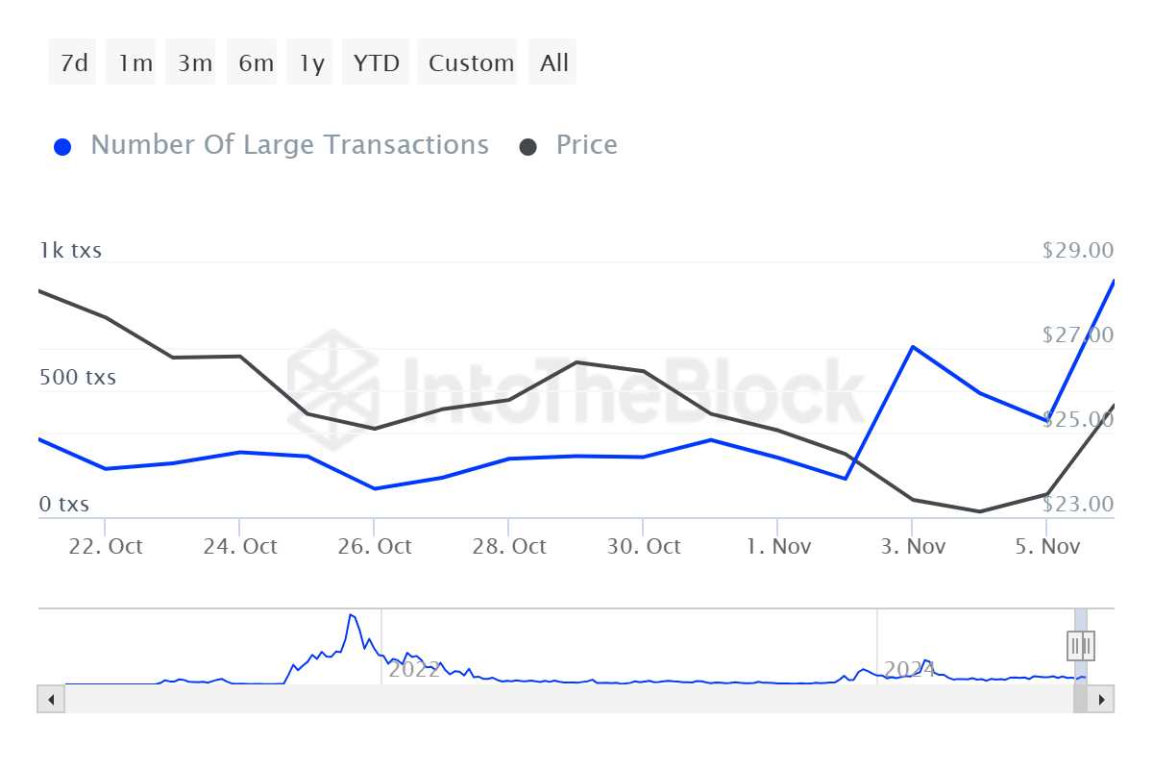Switch chart range to 1m
This screenshot has width=1153, height=769.
pos(135,63)
